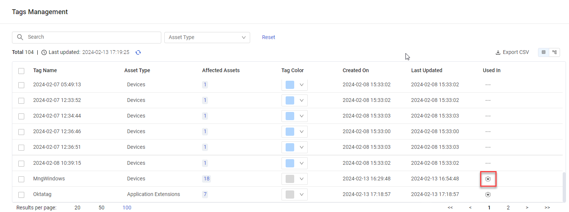Open the Asset Type filter dropdown
Screen dimensions: 569x212
(x=207, y=38)
